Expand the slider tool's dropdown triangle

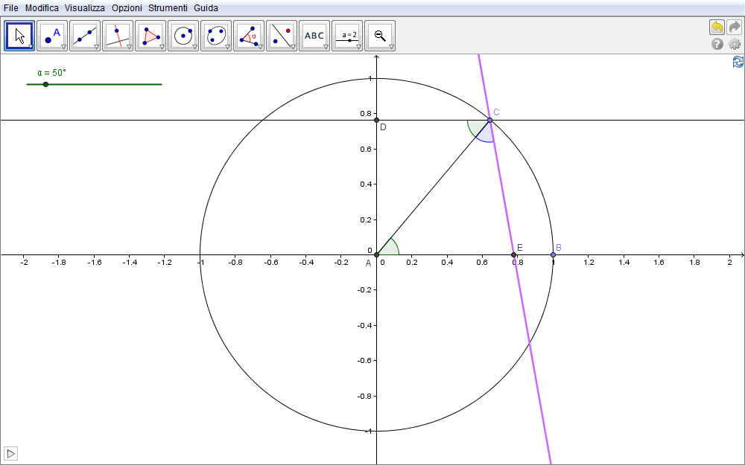358,47
